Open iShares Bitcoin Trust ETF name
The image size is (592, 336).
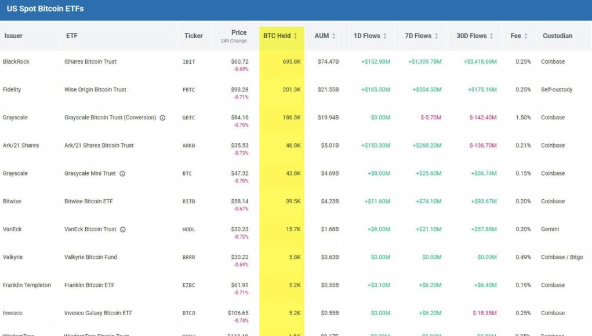point(90,61)
